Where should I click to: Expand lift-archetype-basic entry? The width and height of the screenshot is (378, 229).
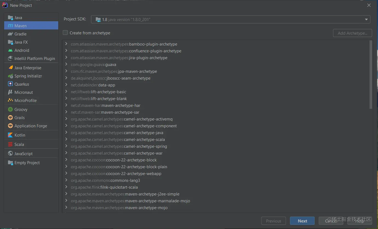pyautogui.click(x=66, y=92)
